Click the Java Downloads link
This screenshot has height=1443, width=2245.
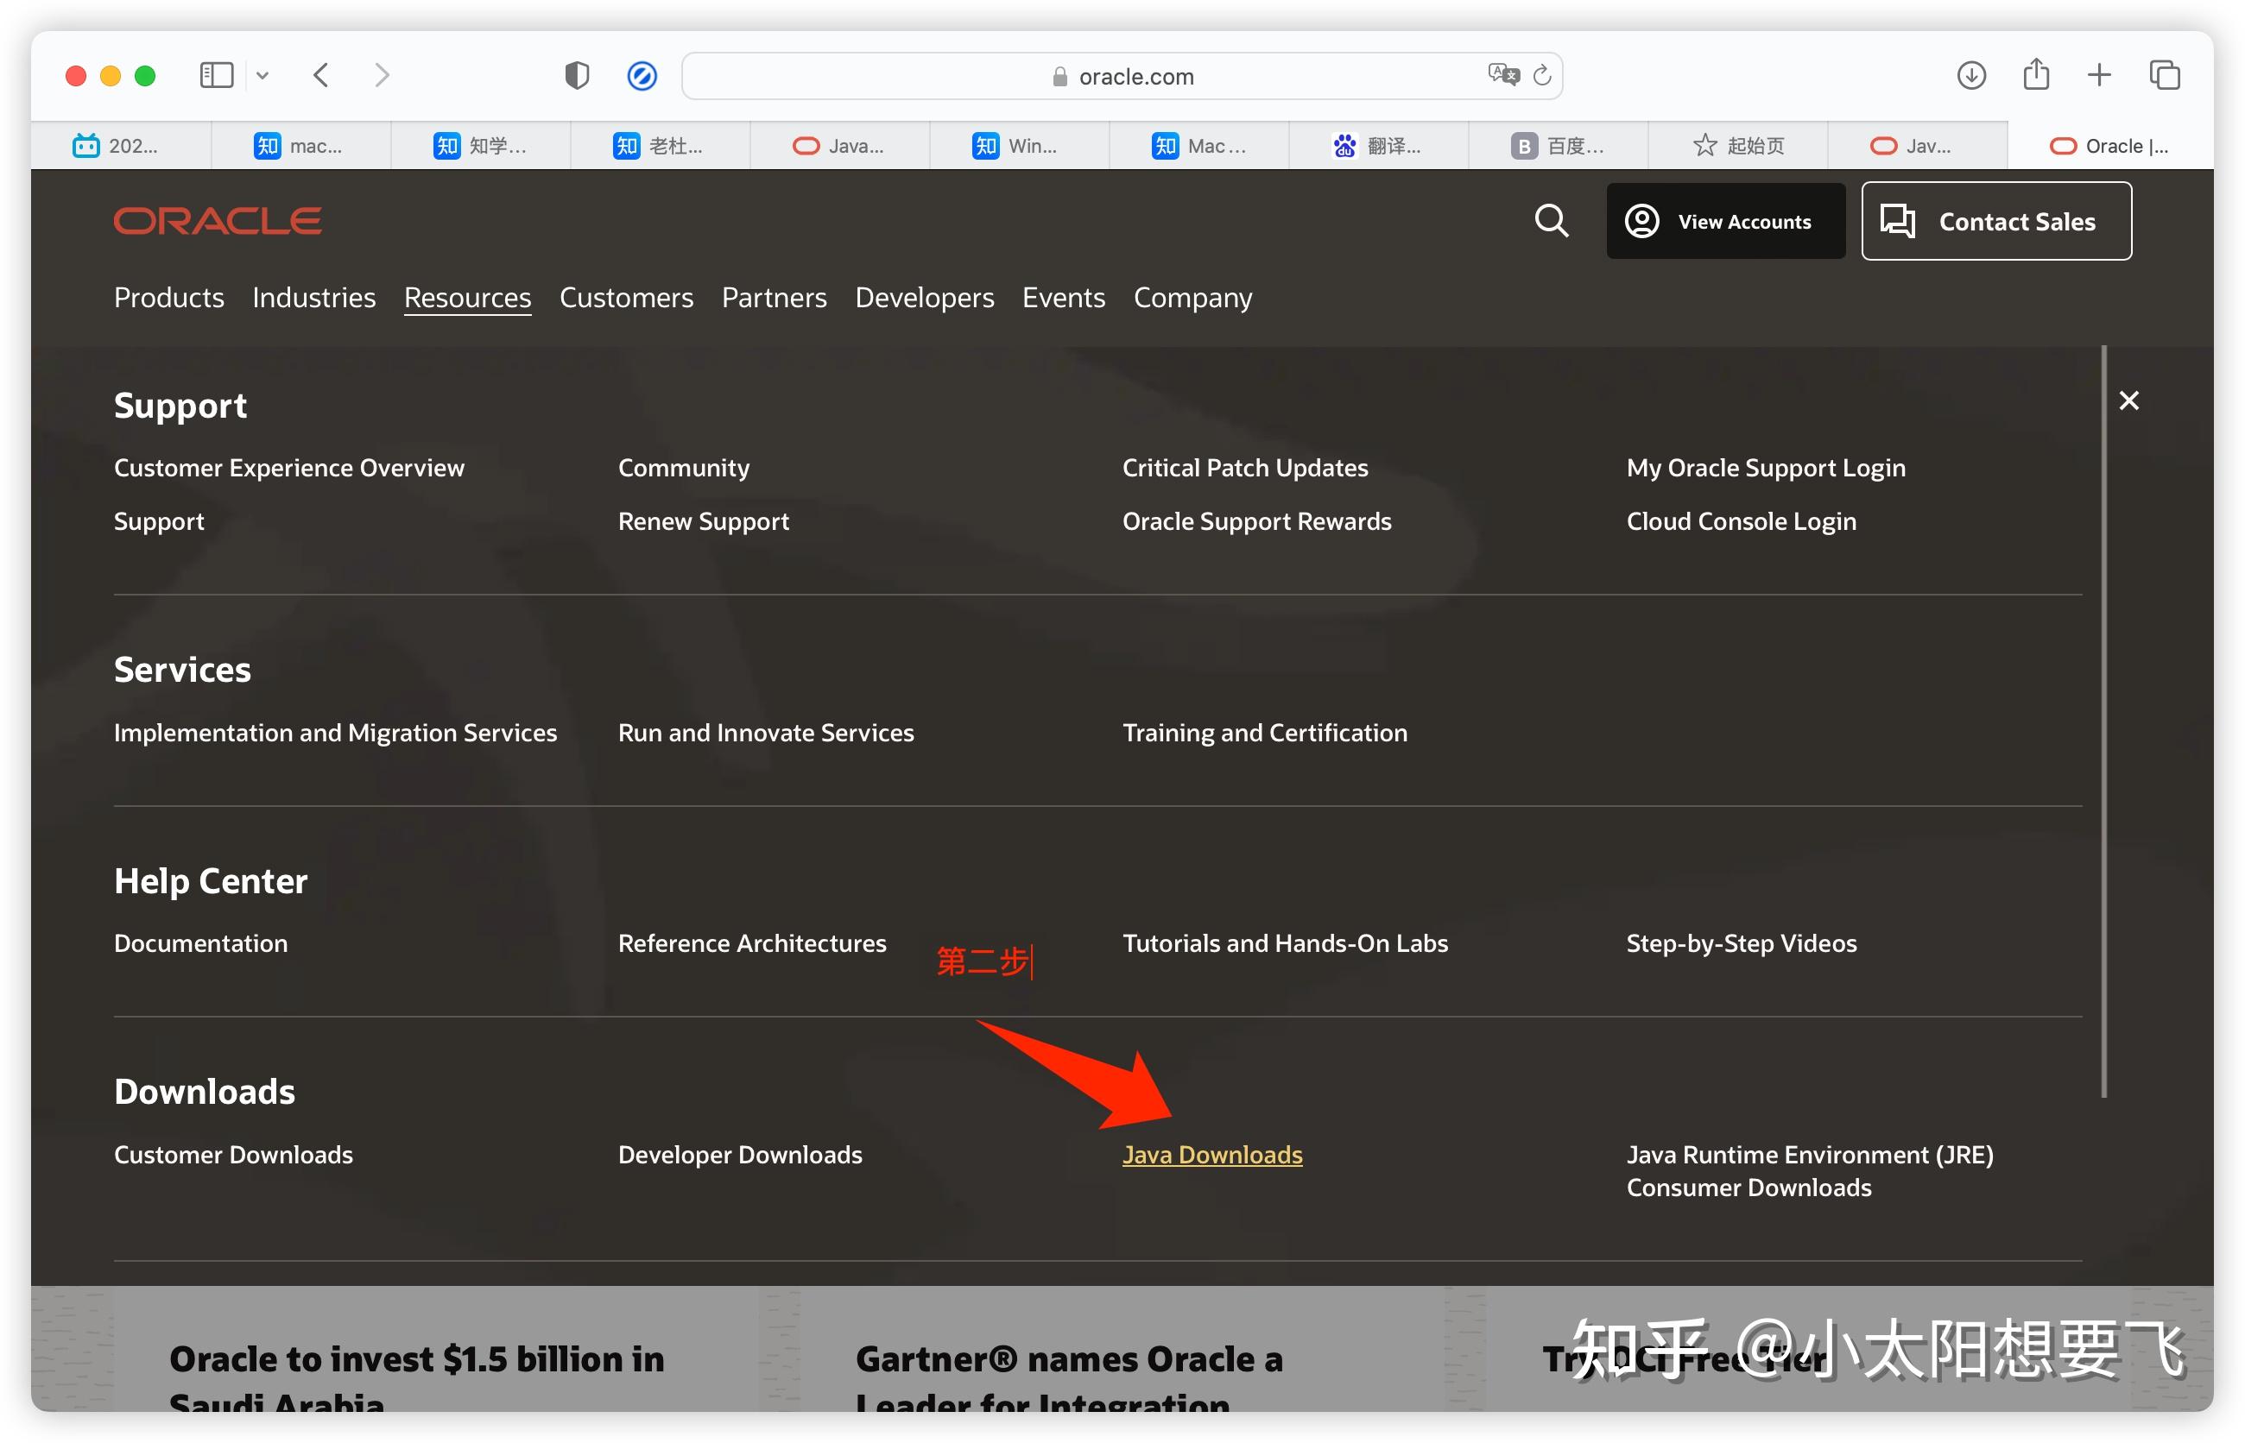[x=1211, y=1154]
